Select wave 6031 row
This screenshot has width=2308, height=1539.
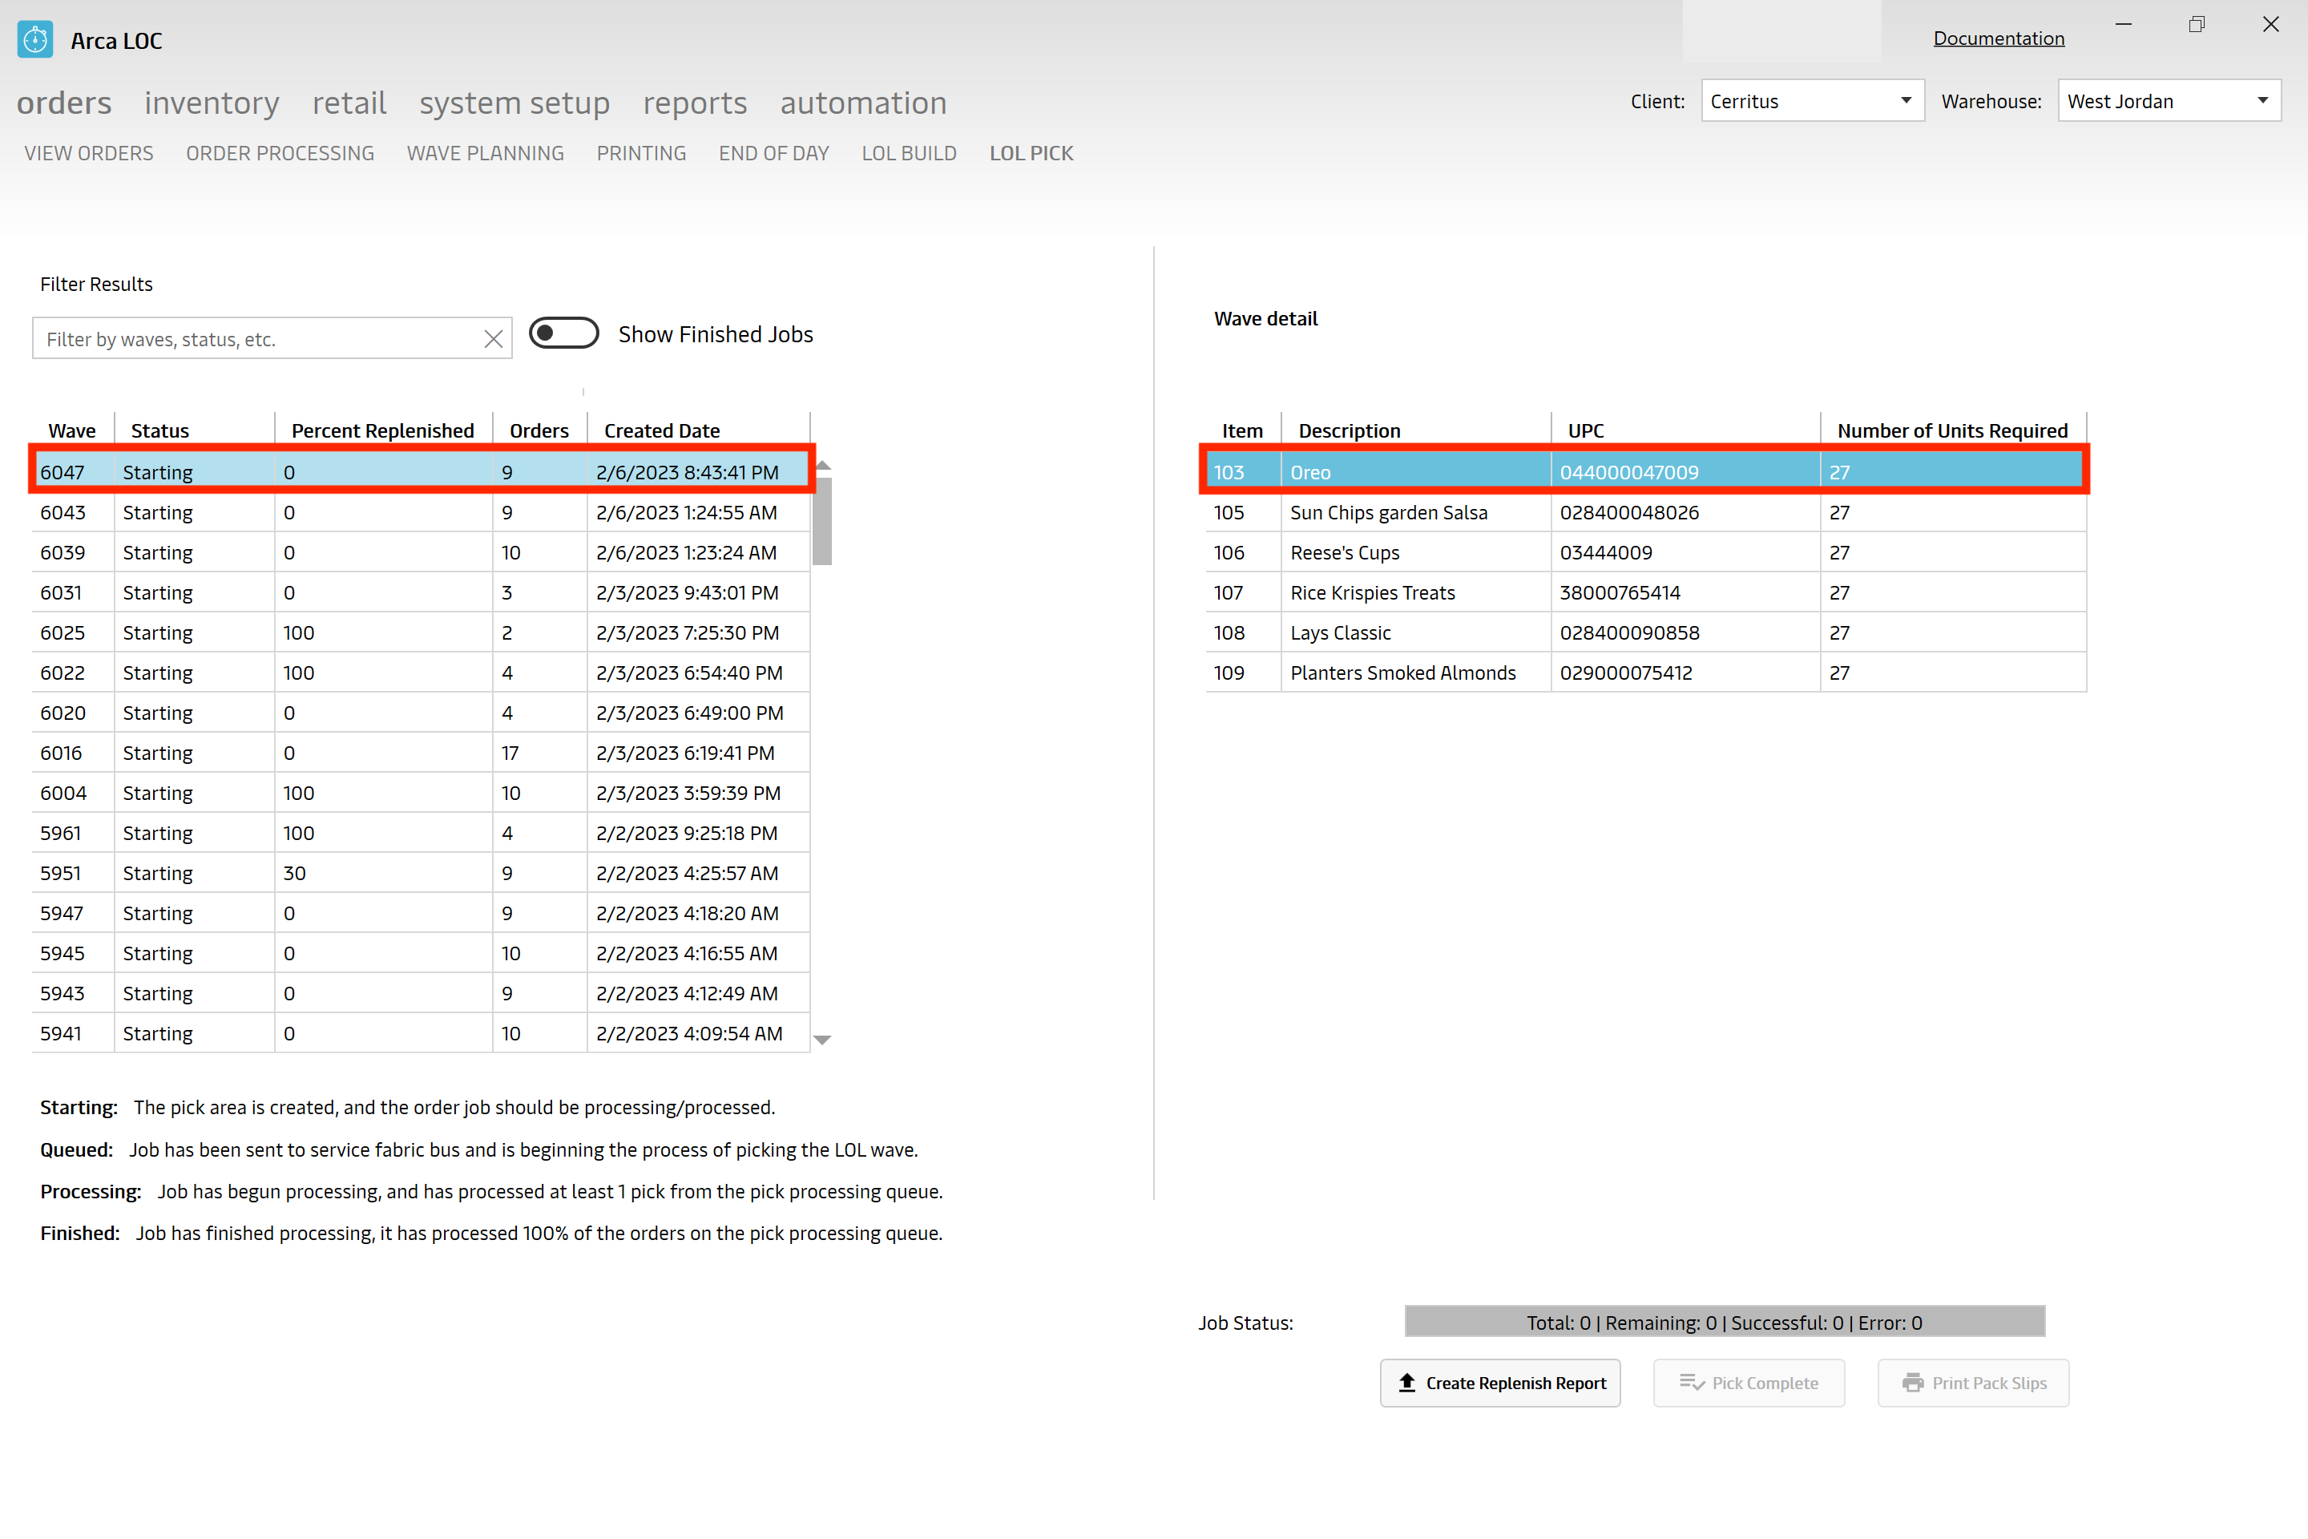[421, 593]
